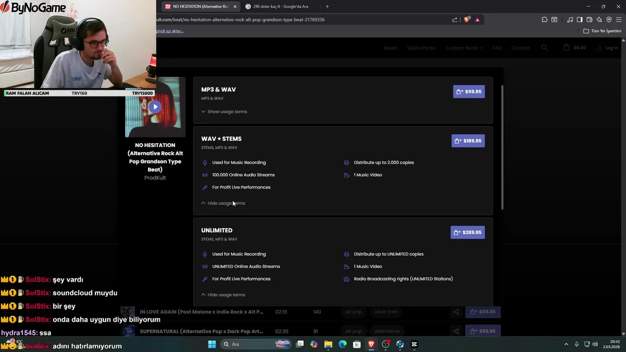
Task: Click the site search magnifier icon
Action: 545,47
